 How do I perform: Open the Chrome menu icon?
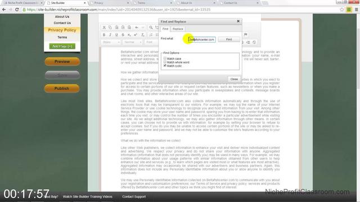pyautogui.click(x=356, y=10)
